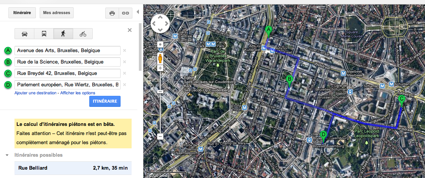
Task: Pan the map down with arrow control
Action: pos(160,29)
